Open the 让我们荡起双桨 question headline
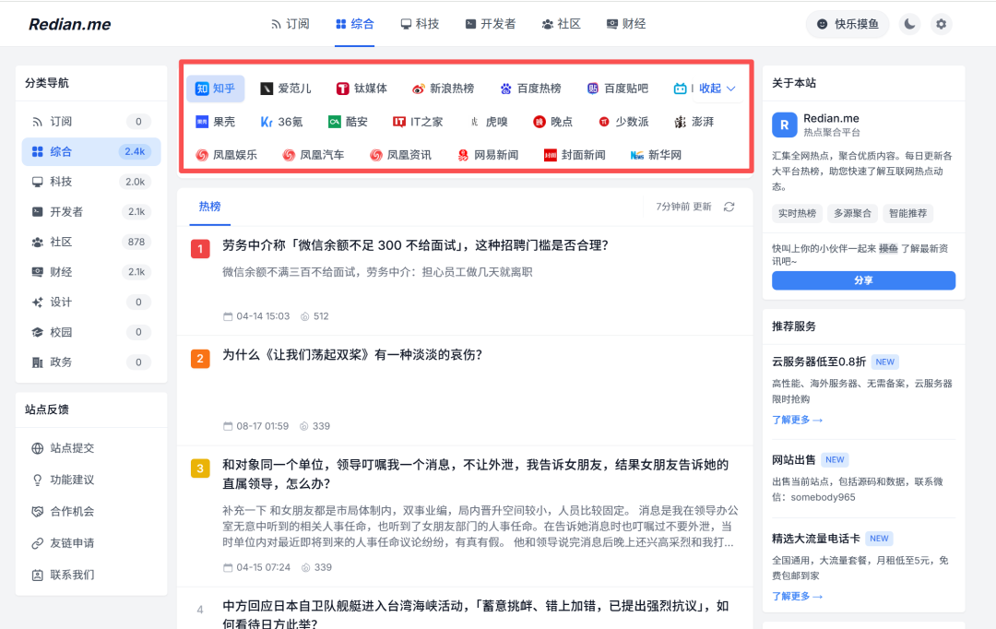 352,354
